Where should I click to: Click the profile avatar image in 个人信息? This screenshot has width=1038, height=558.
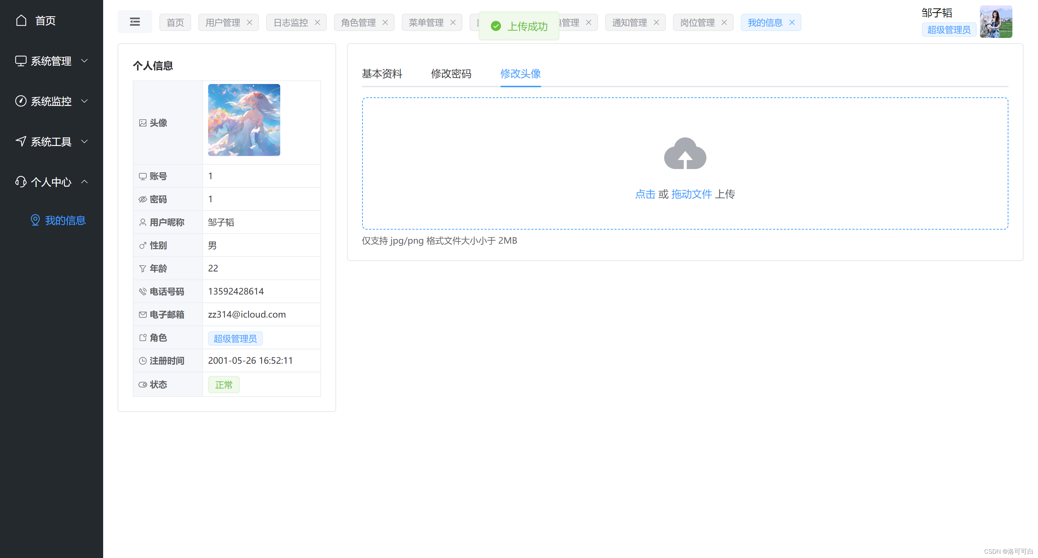[x=244, y=120]
